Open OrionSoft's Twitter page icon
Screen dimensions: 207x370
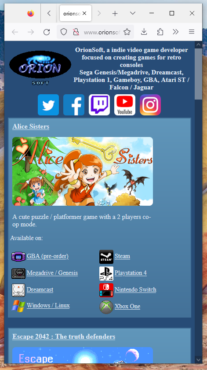(48, 105)
